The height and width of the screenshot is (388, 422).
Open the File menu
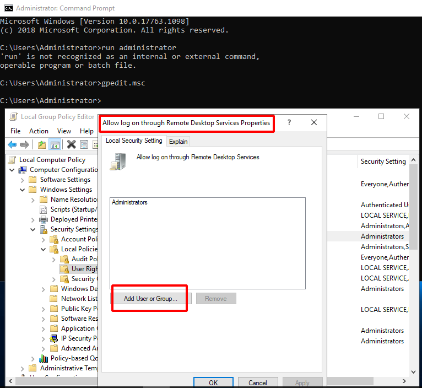click(15, 131)
